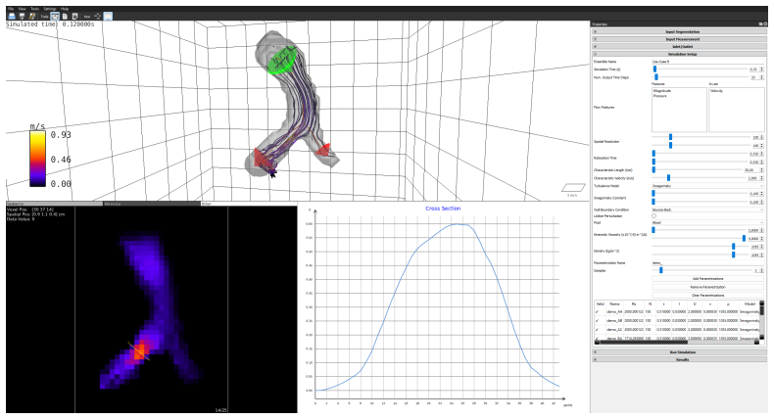Expand the Run Simulation section

679,351
